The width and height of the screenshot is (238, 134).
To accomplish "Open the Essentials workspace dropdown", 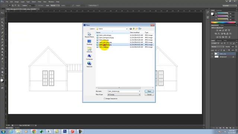I will point(229,6).
